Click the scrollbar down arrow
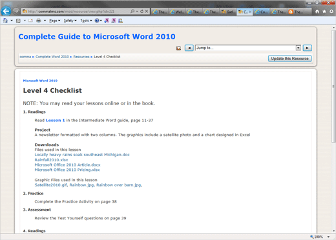 (x=333, y=231)
